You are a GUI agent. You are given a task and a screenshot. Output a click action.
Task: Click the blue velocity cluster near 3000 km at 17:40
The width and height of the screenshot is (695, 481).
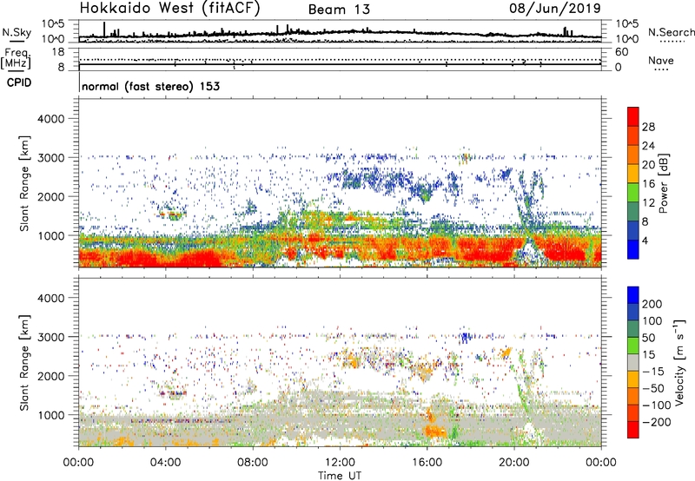(465, 338)
